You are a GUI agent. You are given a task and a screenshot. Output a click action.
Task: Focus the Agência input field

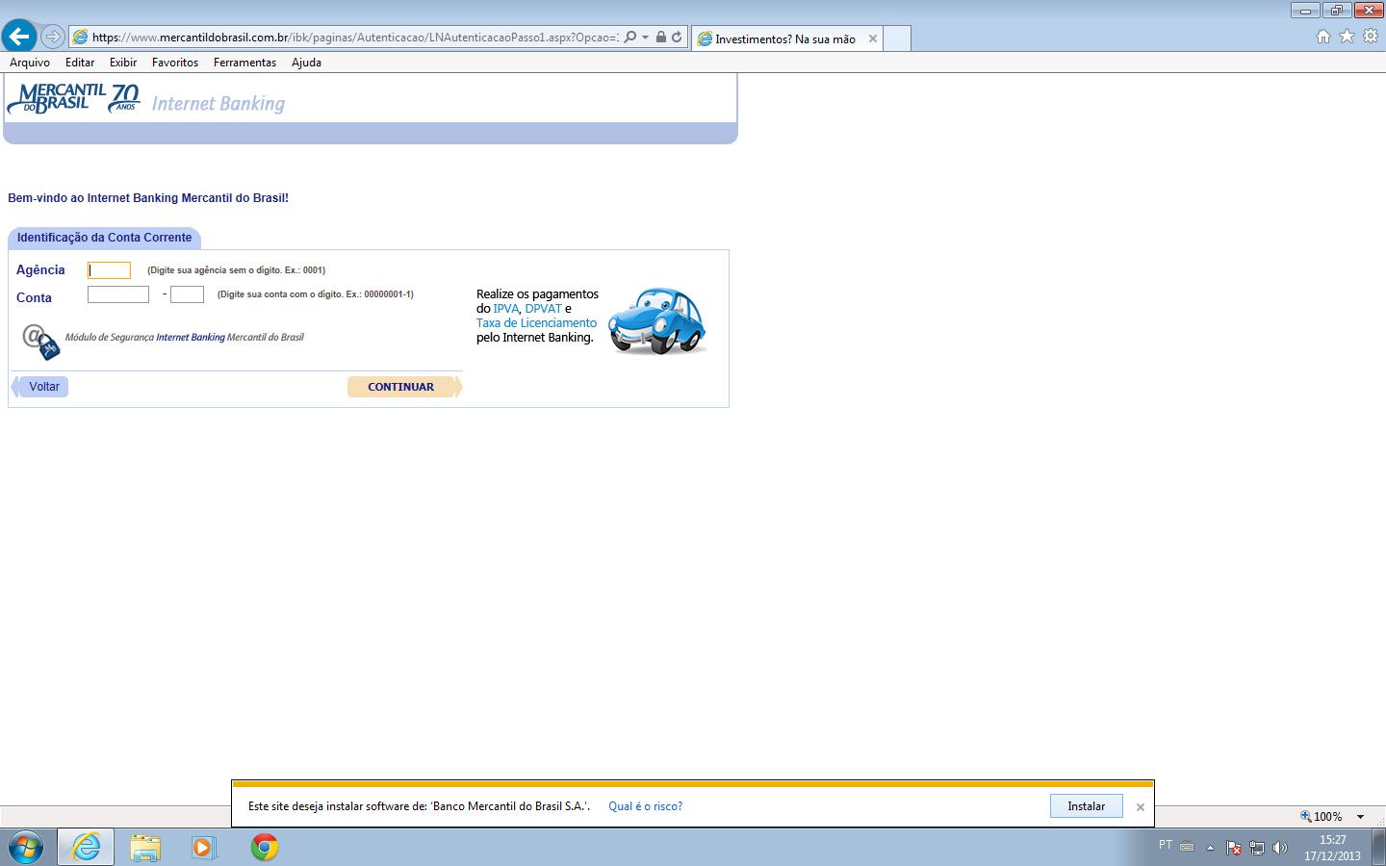109,270
